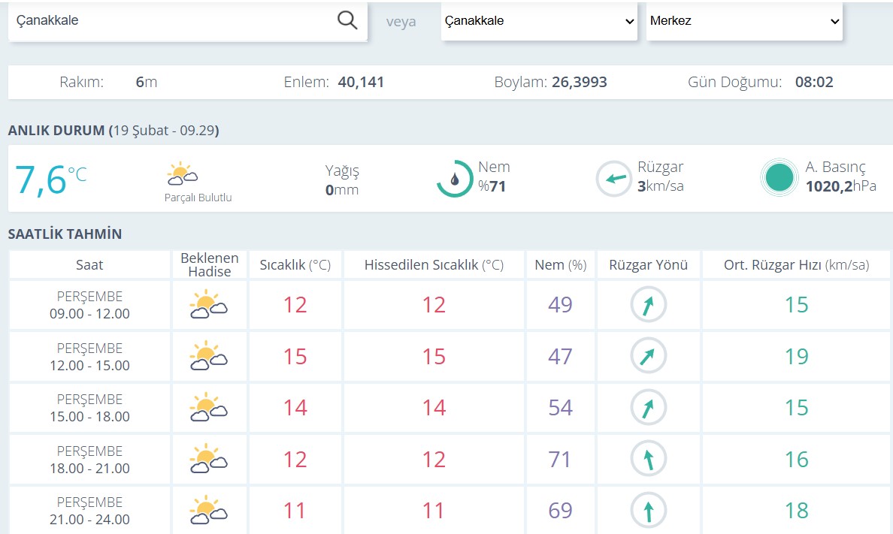Image resolution: width=893 pixels, height=534 pixels.
Task: Click the partly cloudy current weather icon
Action: click(182, 175)
